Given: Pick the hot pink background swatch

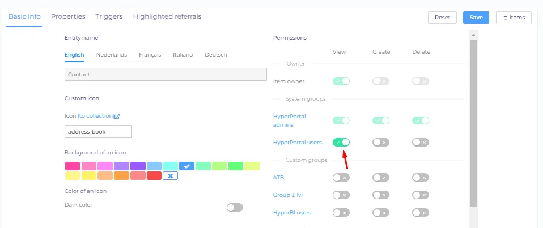Looking at the screenshot, I should click(73, 166).
